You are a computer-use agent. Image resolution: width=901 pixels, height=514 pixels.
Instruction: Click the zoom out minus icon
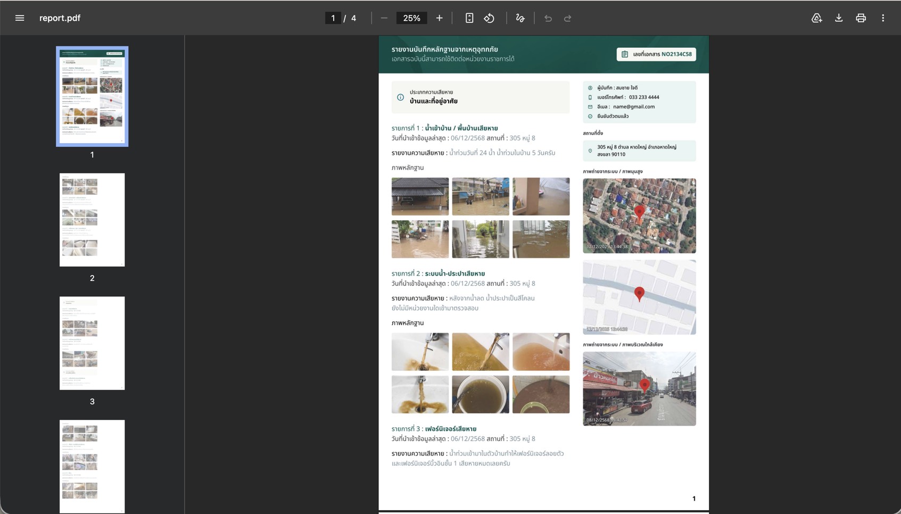[x=384, y=18]
